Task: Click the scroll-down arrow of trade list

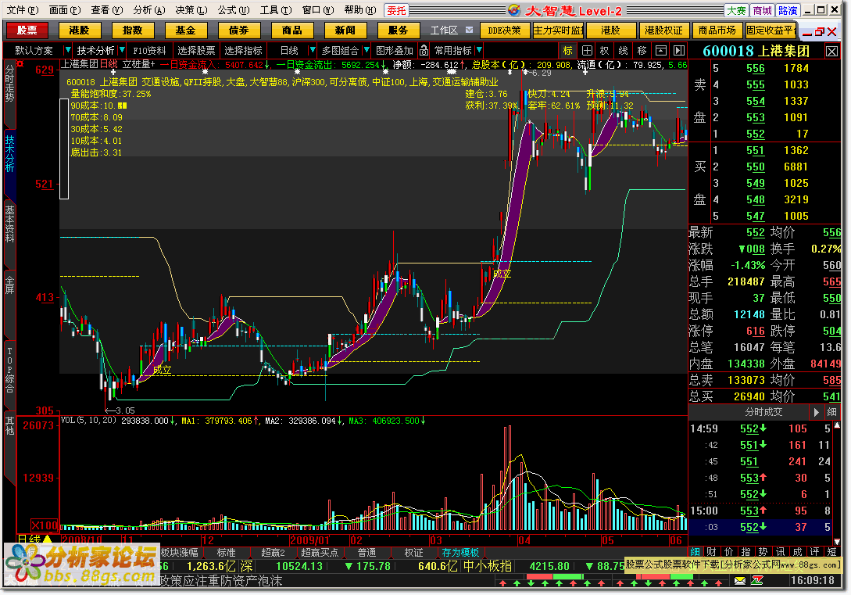Action: [836, 542]
